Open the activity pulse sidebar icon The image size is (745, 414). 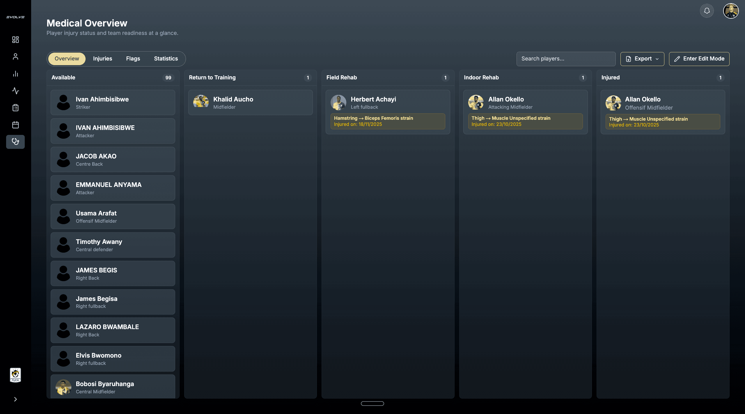click(x=15, y=91)
